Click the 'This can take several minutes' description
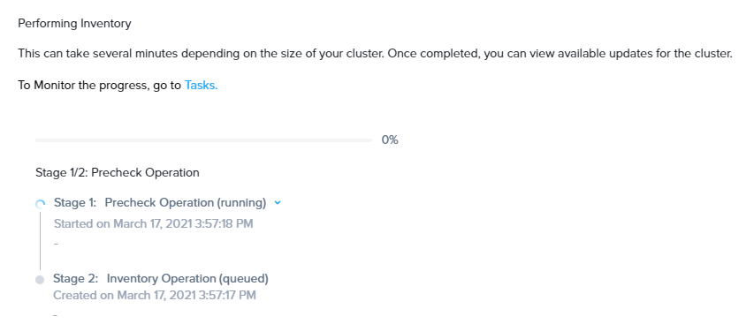Viewport: 754px width, 324px height. (375, 53)
